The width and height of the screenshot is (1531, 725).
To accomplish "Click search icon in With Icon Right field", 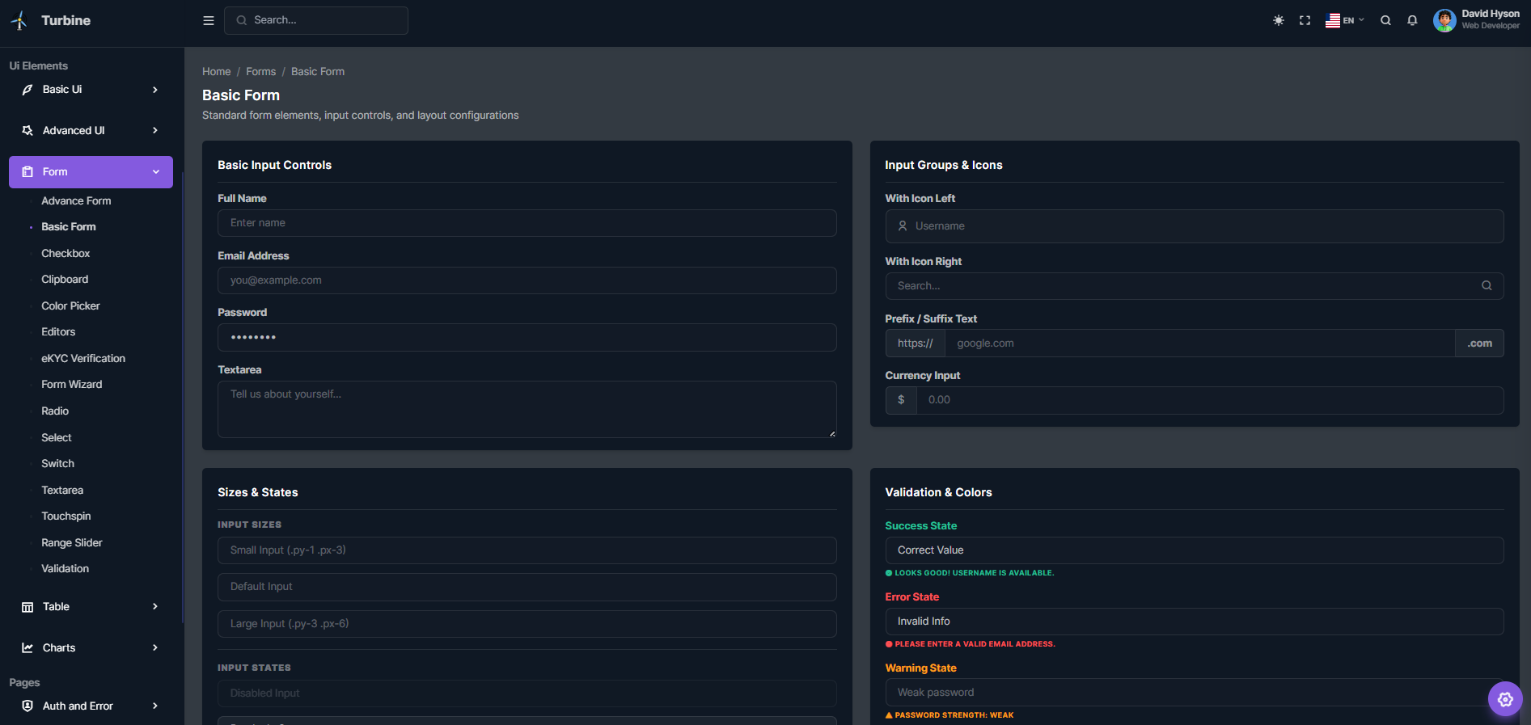I will tap(1487, 286).
